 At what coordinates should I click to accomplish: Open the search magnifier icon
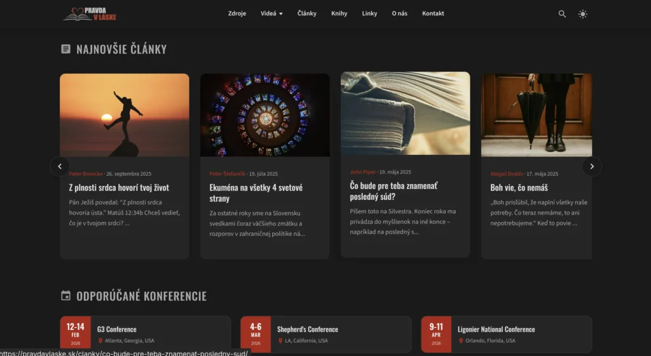coord(562,14)
